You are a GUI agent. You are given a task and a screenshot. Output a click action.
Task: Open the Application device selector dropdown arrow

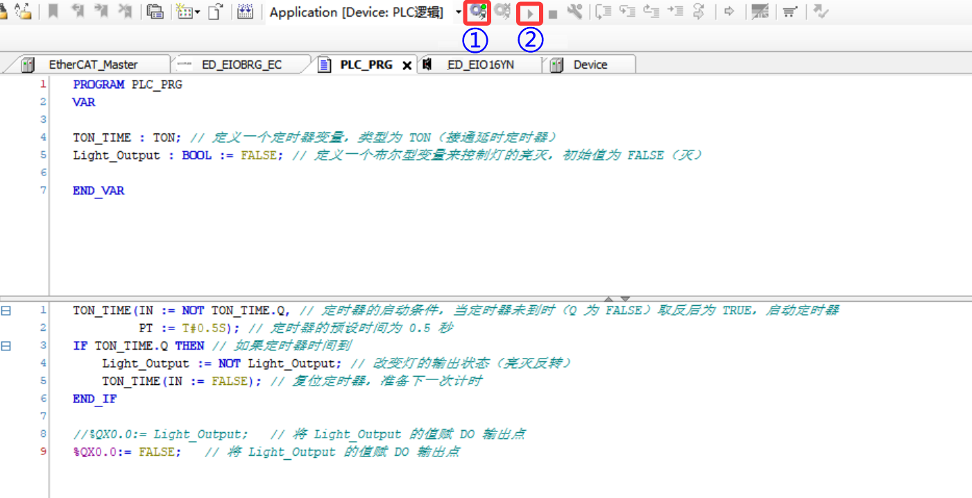coord(459,12)
